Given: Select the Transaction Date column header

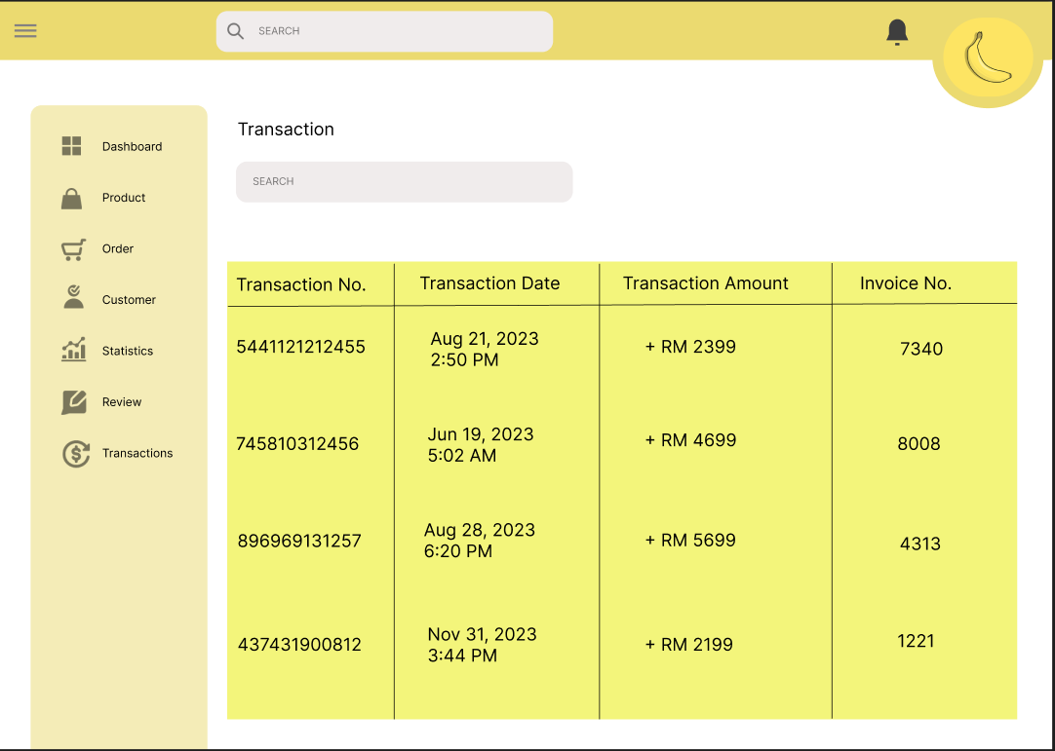Looking at the screenshot, I should [489, 283].
